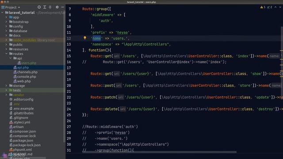Open .editorconfig file

click(x=23, y=99)
